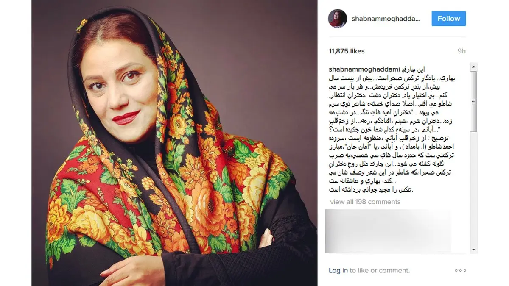The width and height of the screenshot is (509, 286).
Task: Follow the shabnammoghaddami account
Action: coord(449,19)
